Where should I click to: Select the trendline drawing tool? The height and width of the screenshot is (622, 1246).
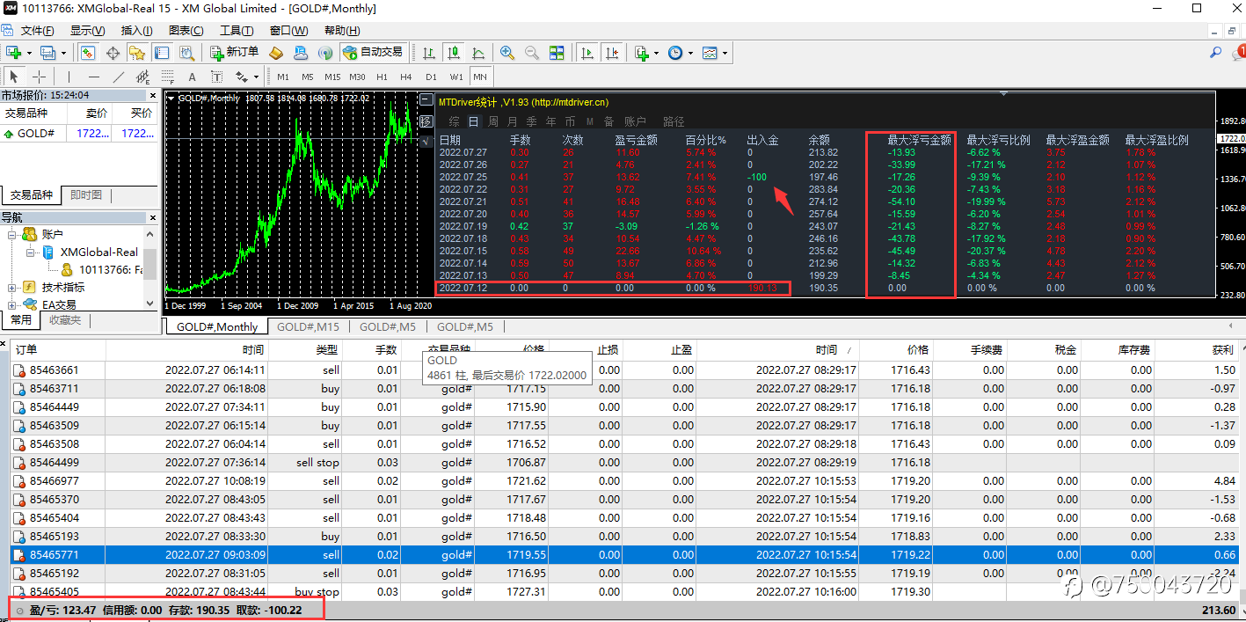[x=118, y=77]
